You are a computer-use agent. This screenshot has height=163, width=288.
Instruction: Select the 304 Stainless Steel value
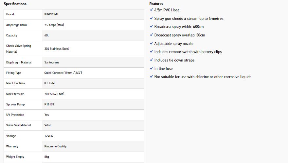(57, 49)
